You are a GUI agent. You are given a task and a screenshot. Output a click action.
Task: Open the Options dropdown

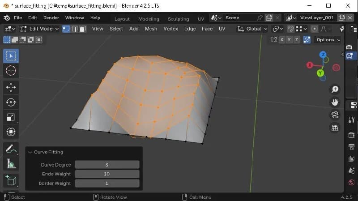328,40
